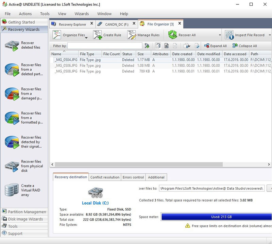The image size is (272, 244).
Task: Close the CANON_DC (F:) tab
Action: (x=134, y=23)
